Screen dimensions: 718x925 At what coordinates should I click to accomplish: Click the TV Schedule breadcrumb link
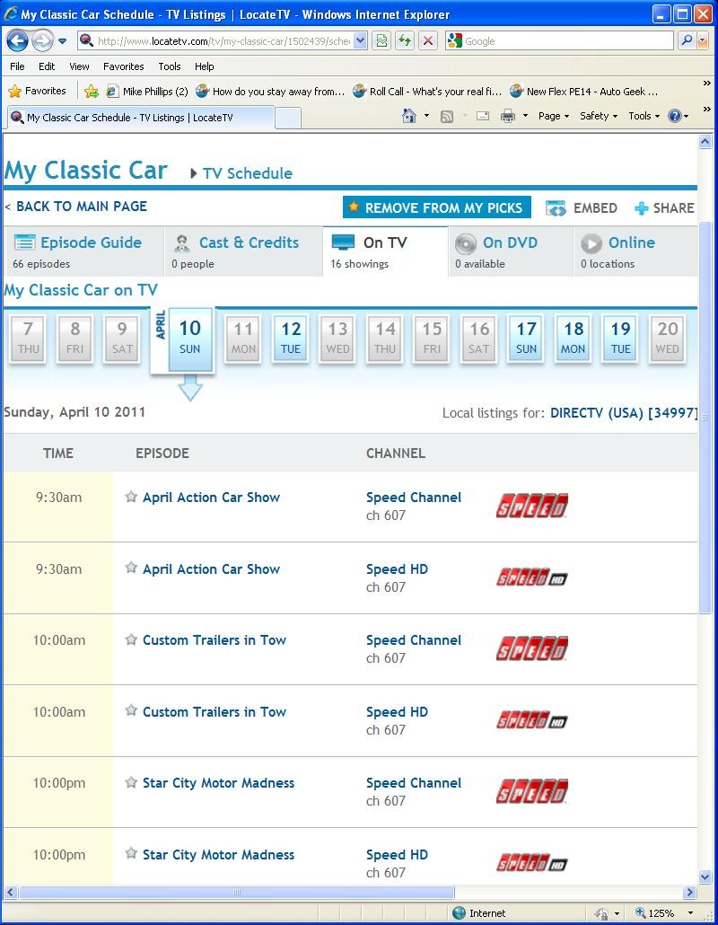[247, 173]
